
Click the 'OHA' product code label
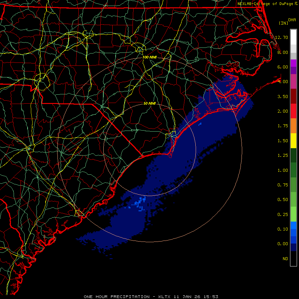(x=292, y=20)
